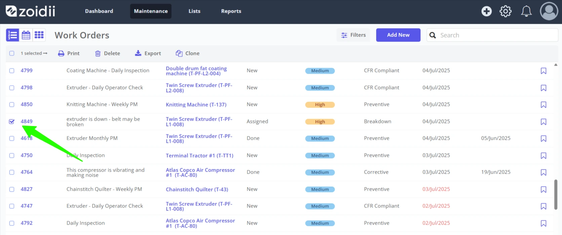This screenshot has height=235, width=562.
Task: Open the Reports menu
Action: pos(231,11)
